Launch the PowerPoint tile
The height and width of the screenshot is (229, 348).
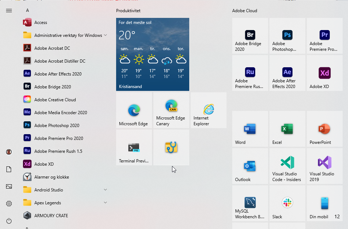pyautogui.click(x=325, y=129)
